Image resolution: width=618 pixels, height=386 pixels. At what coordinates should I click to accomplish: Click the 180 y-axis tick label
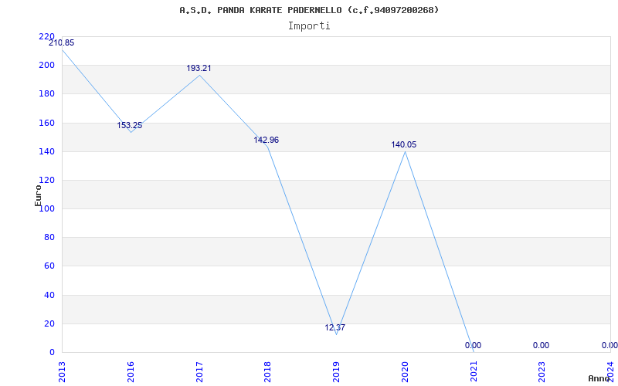coord(46,94)
